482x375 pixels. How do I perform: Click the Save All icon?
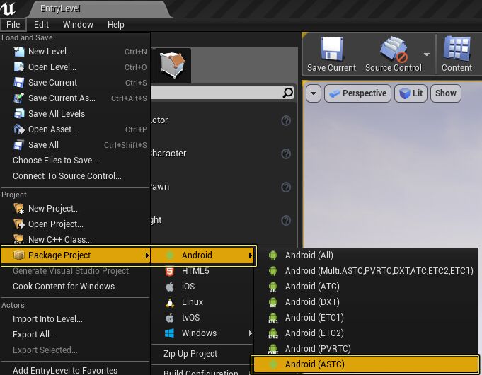tap(18, 145)
